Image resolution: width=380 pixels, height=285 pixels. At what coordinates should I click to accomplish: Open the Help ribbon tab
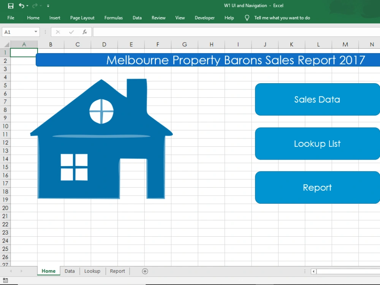tap(229, 18)
